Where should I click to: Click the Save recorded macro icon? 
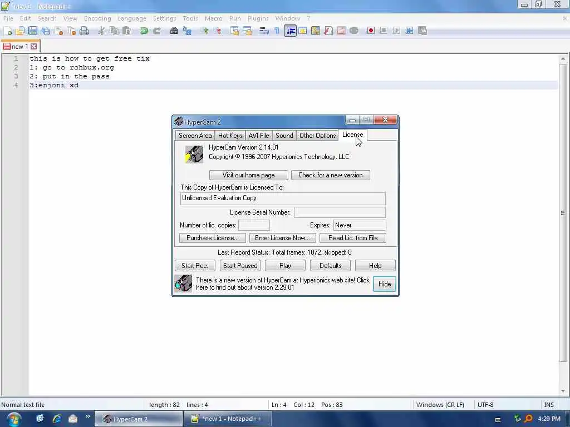click(422, 31)
